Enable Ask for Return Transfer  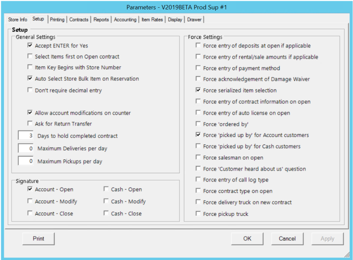tap(30, 124)
